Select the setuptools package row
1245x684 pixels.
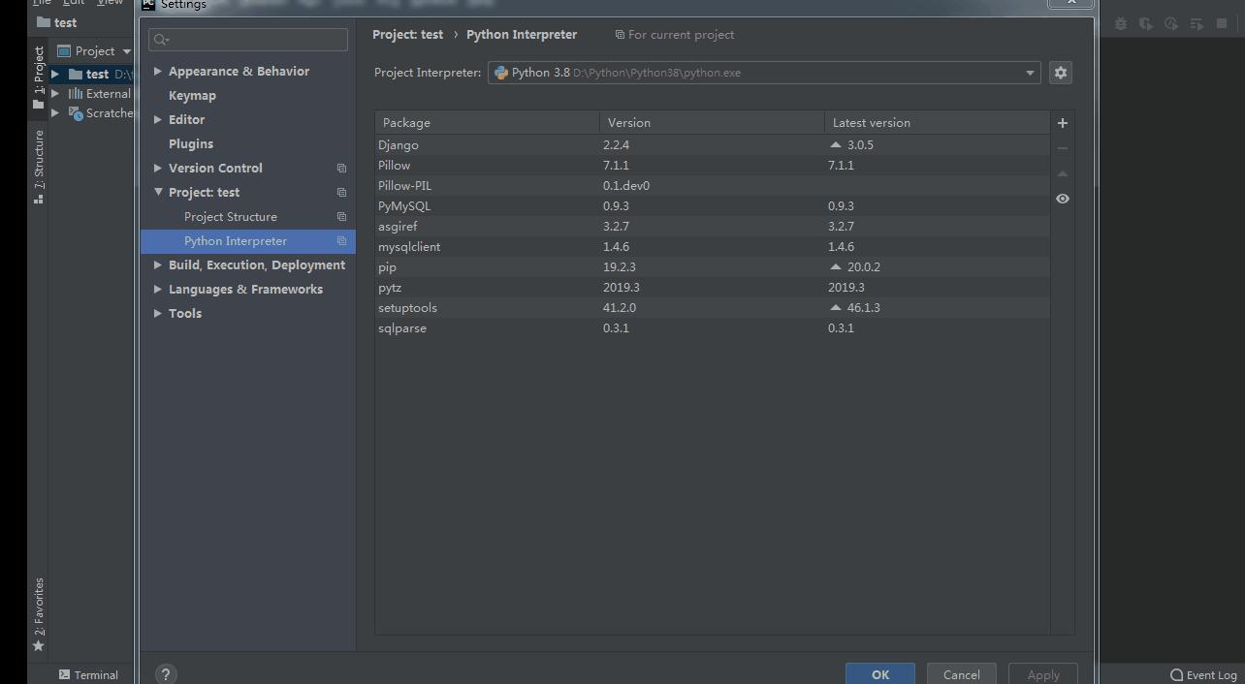[x=713, y=307]
